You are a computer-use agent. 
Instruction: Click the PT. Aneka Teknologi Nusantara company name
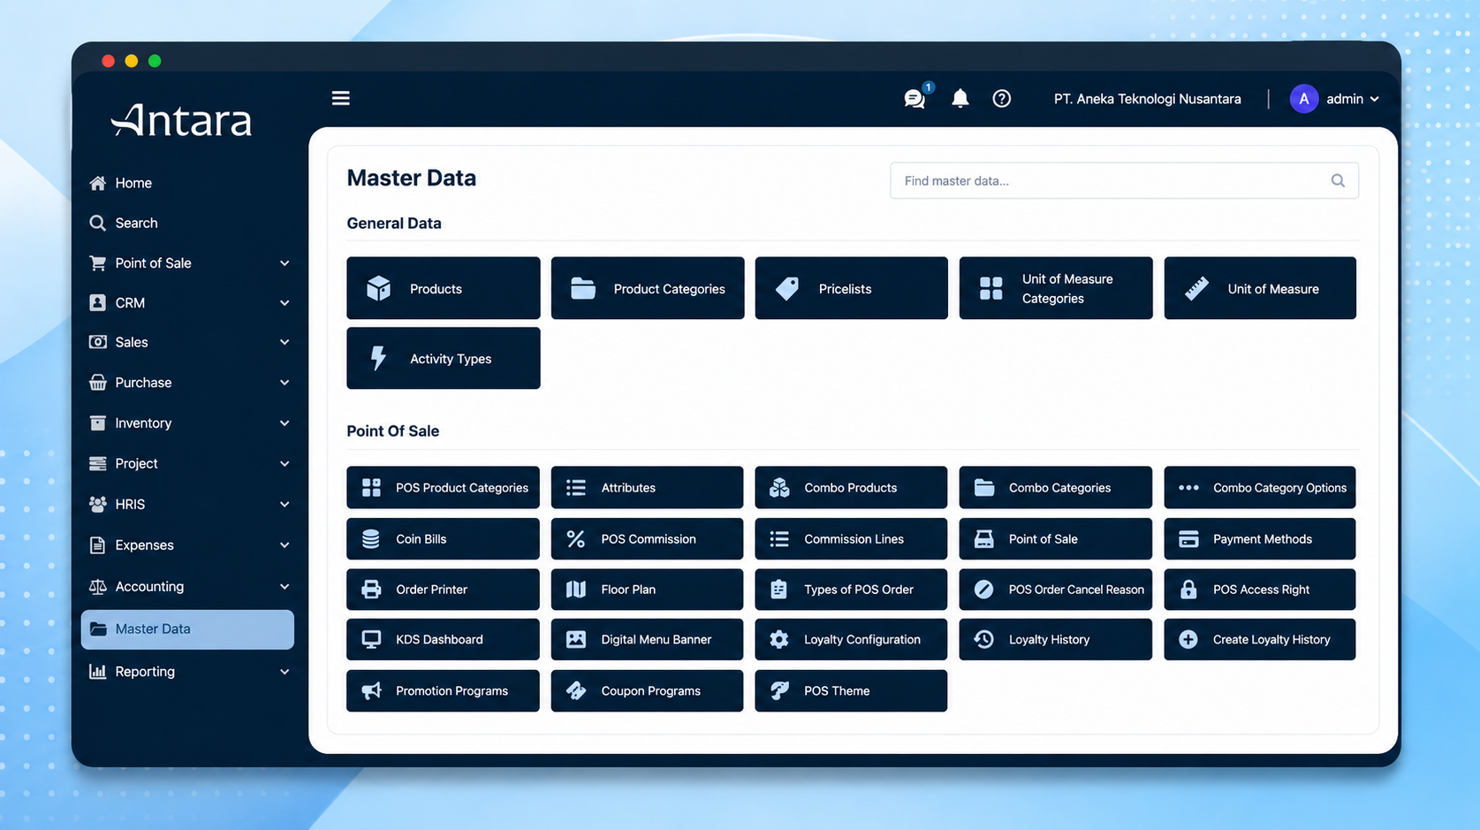tap(1147, 99)
